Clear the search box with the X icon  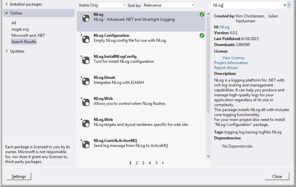point(285,5)
